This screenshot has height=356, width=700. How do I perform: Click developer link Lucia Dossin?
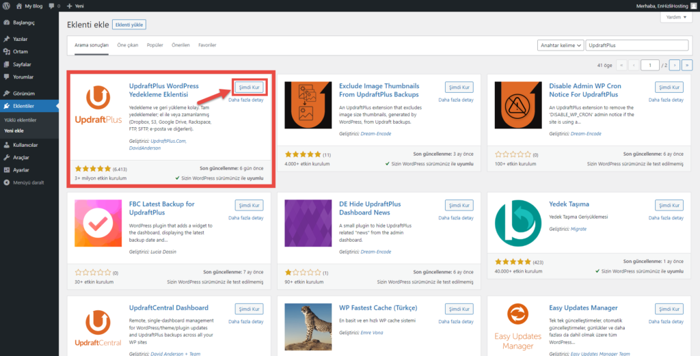(x=164, y=251)
